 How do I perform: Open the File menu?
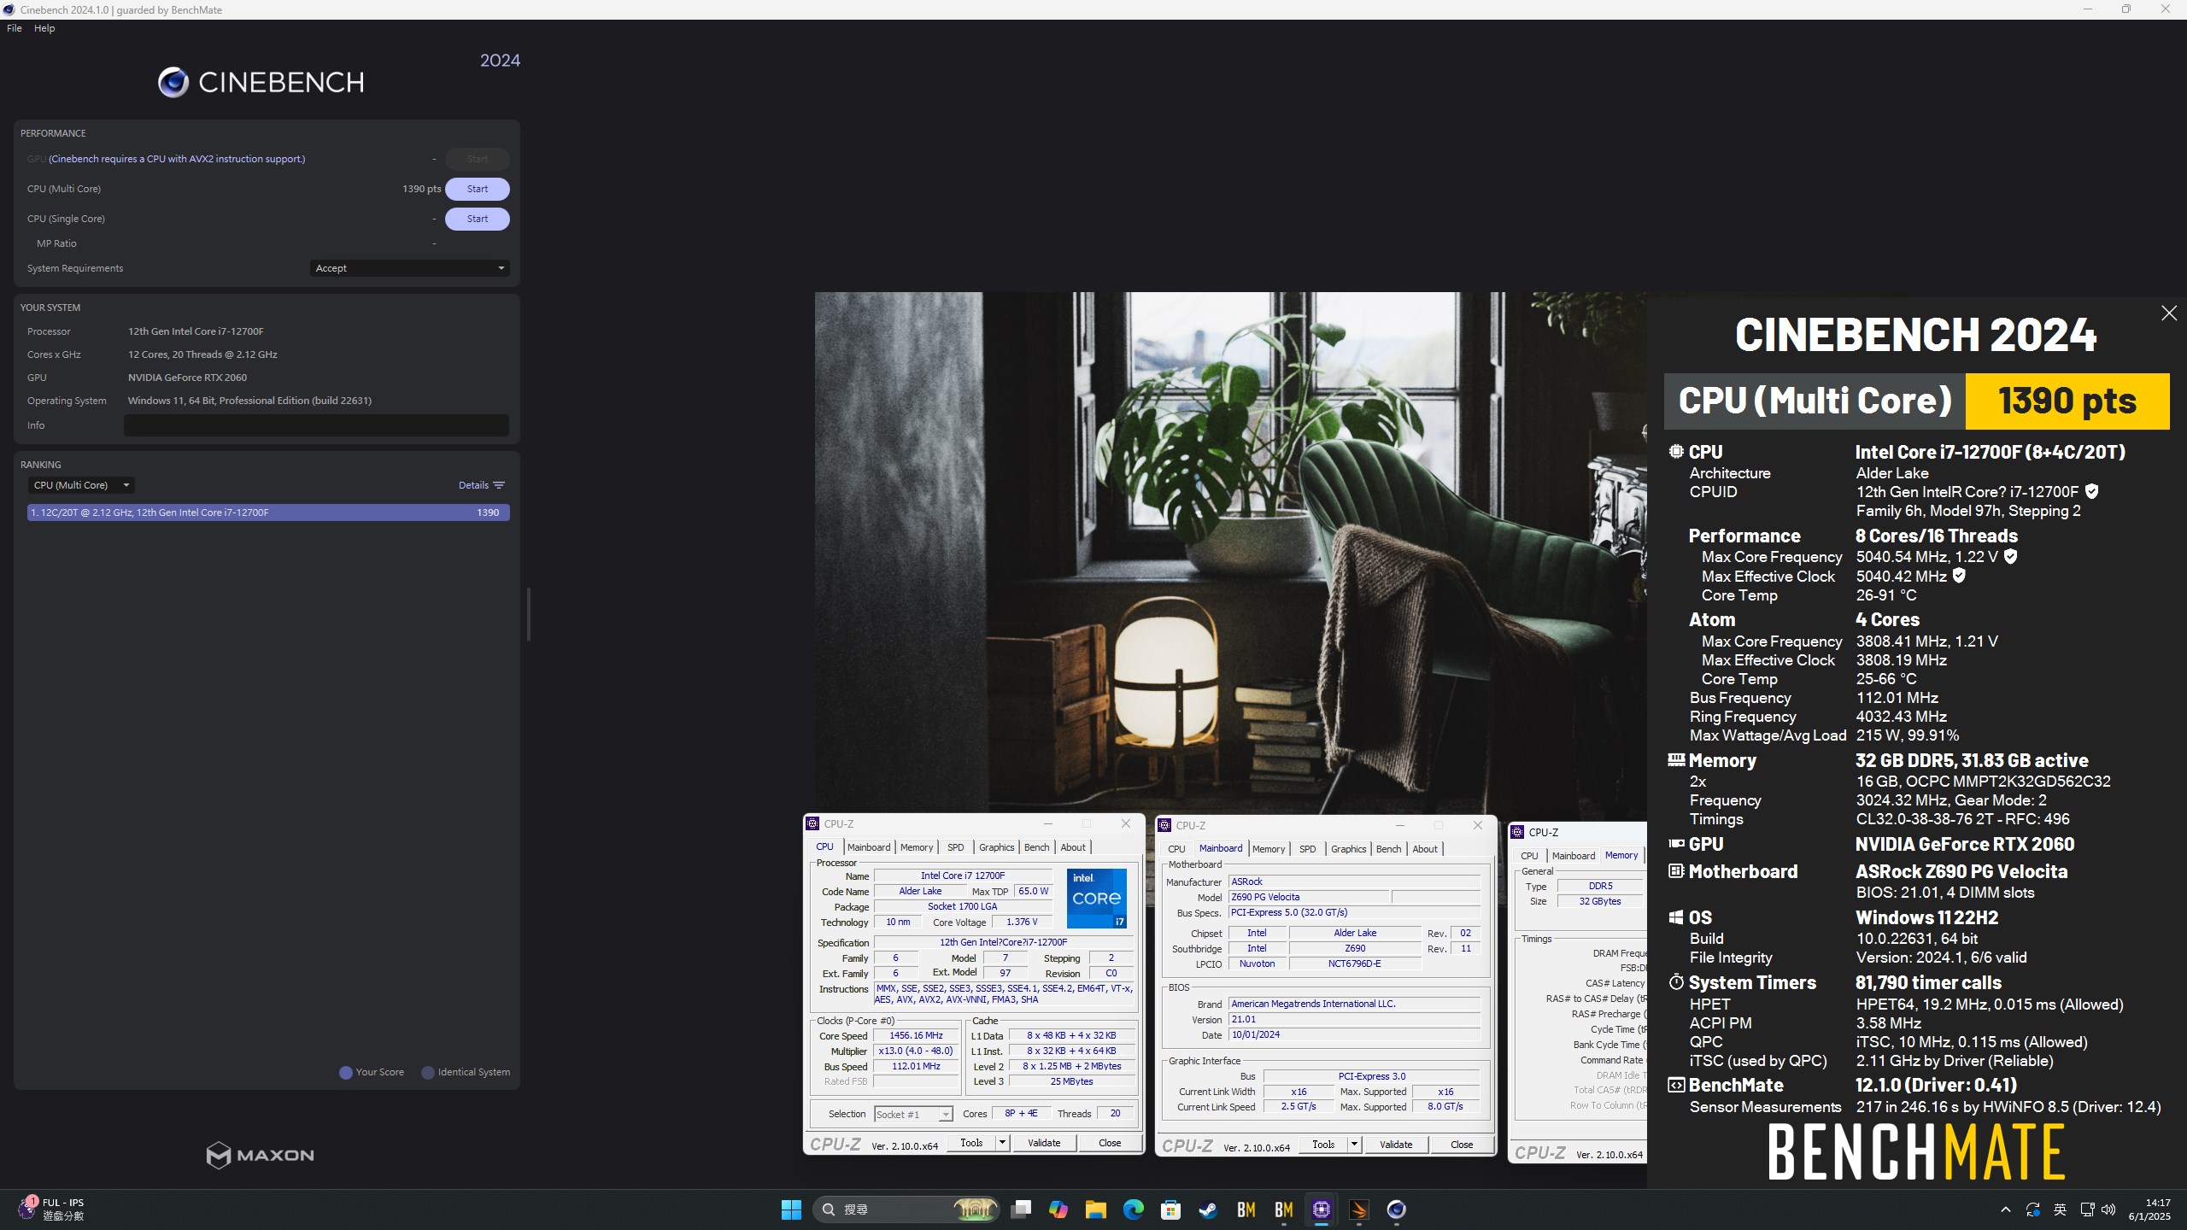[15, 28]
